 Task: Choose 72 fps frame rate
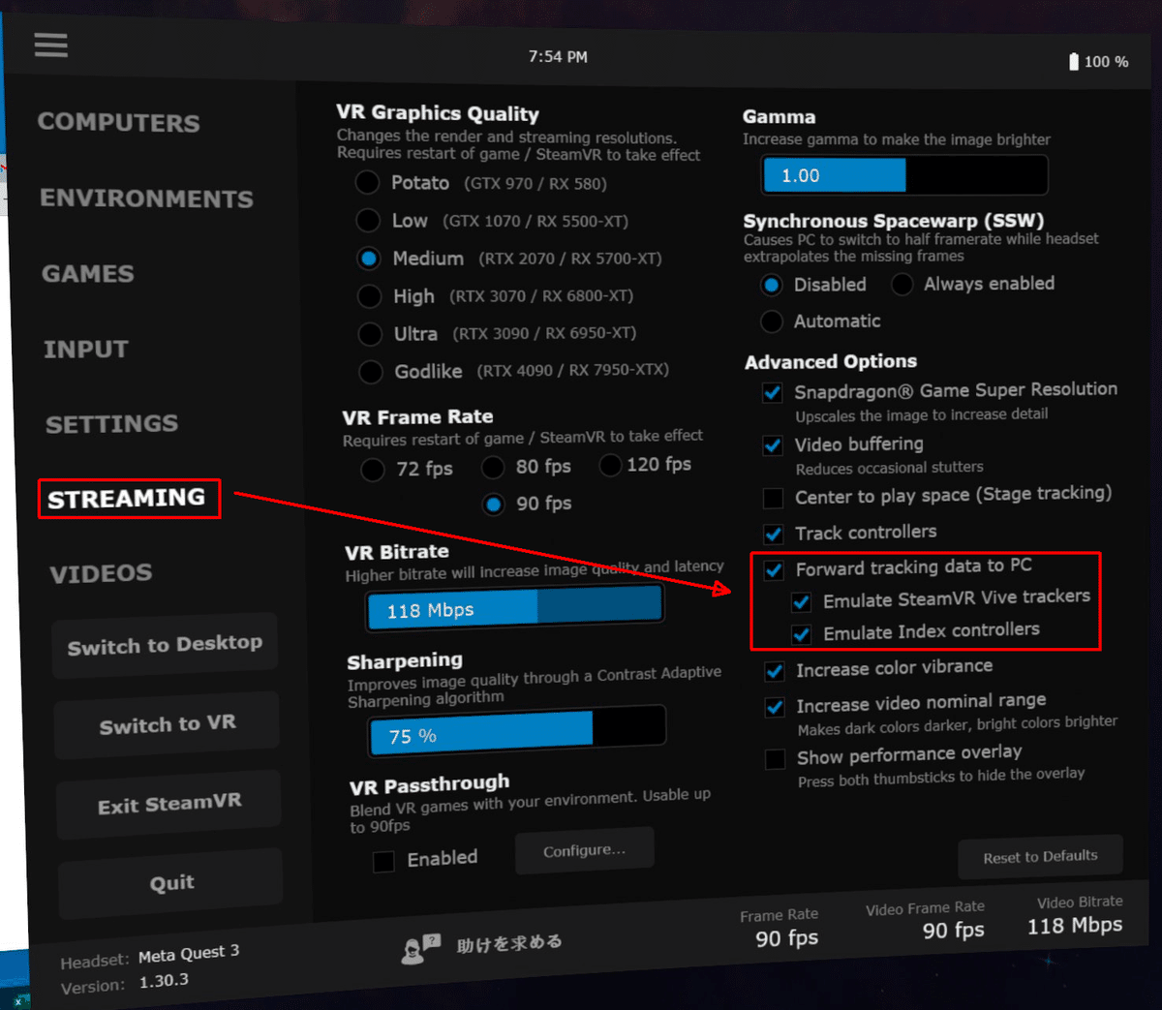373,471
